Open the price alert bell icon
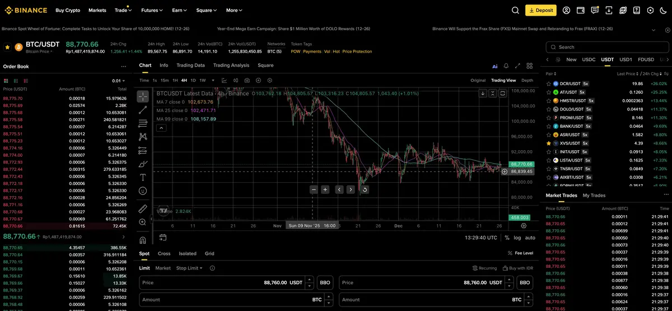The image size is (672, 311). point(506,66)
